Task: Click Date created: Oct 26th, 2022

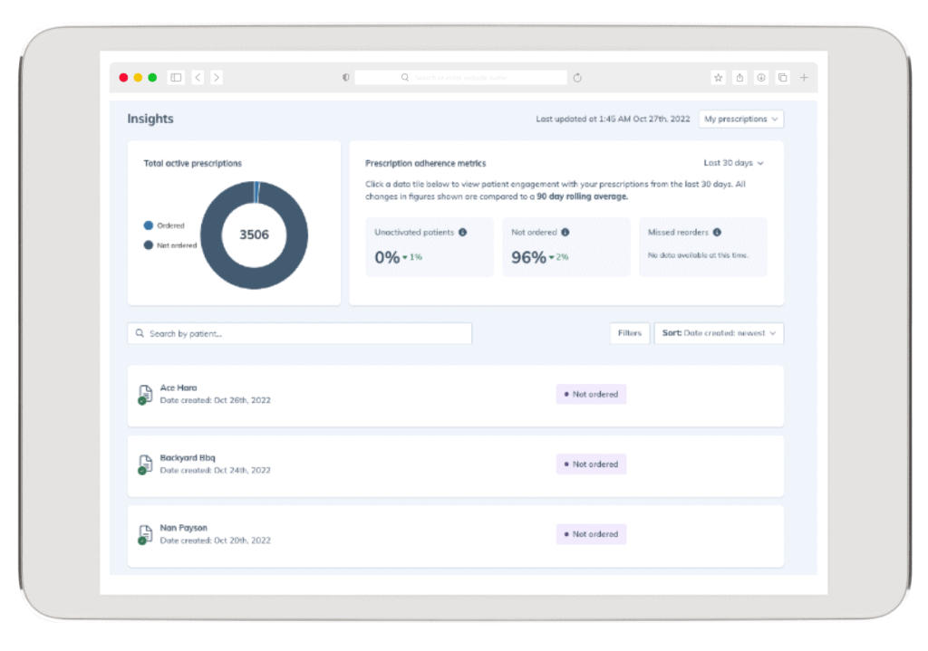Action: point(216,400)
